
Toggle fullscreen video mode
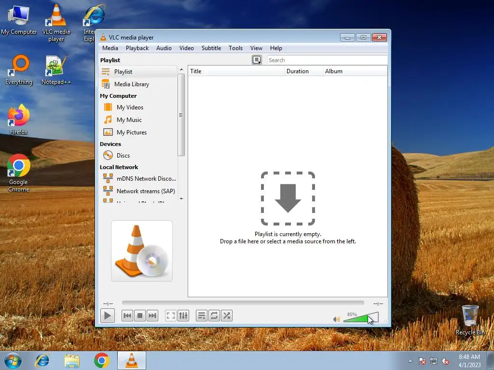(170, 316)
